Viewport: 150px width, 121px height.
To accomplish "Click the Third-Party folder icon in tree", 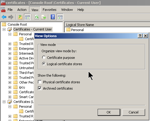I will (x=15, y=73).
